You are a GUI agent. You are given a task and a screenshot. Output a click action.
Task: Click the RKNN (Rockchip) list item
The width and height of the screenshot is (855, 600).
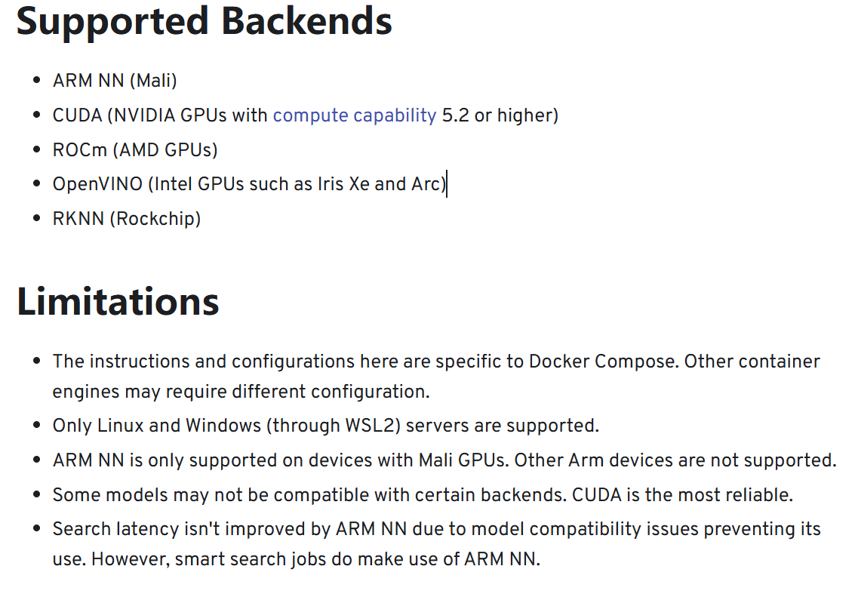click(x=127, y=219)
